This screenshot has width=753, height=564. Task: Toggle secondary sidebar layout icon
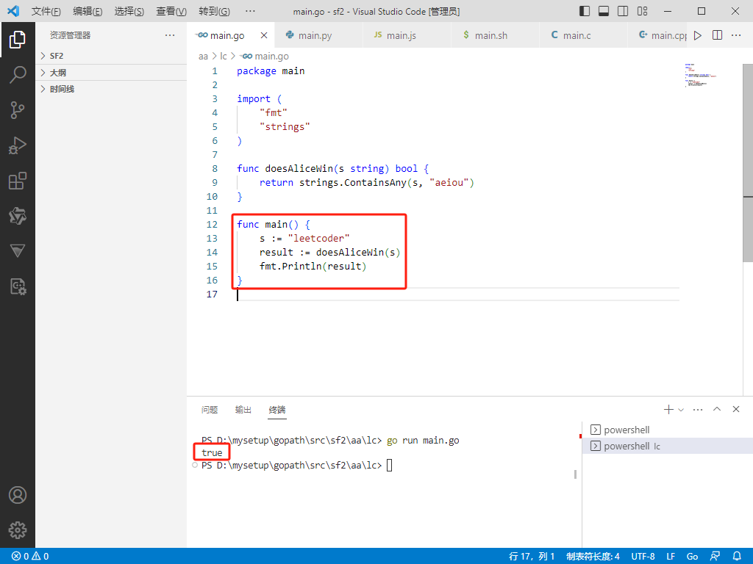point(623,11)
